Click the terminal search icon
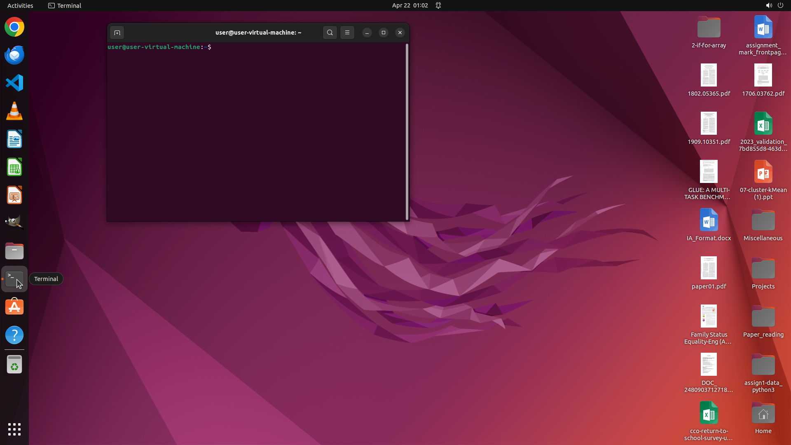 coord(330,33)
